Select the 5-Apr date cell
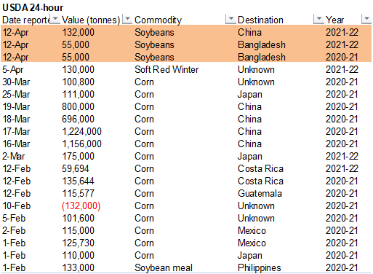The height and width of the screenshot is (274, 373). click(13, 70)
